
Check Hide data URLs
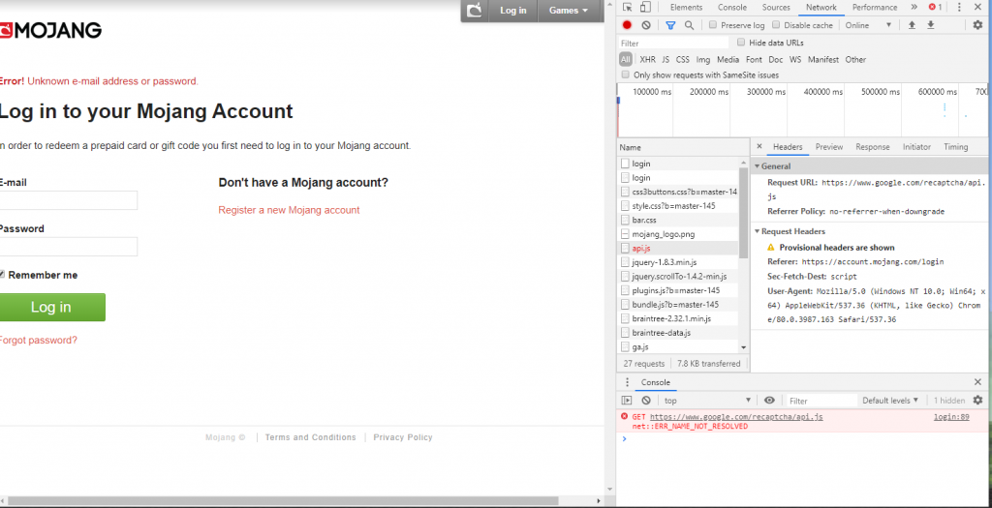click(741, 43)
